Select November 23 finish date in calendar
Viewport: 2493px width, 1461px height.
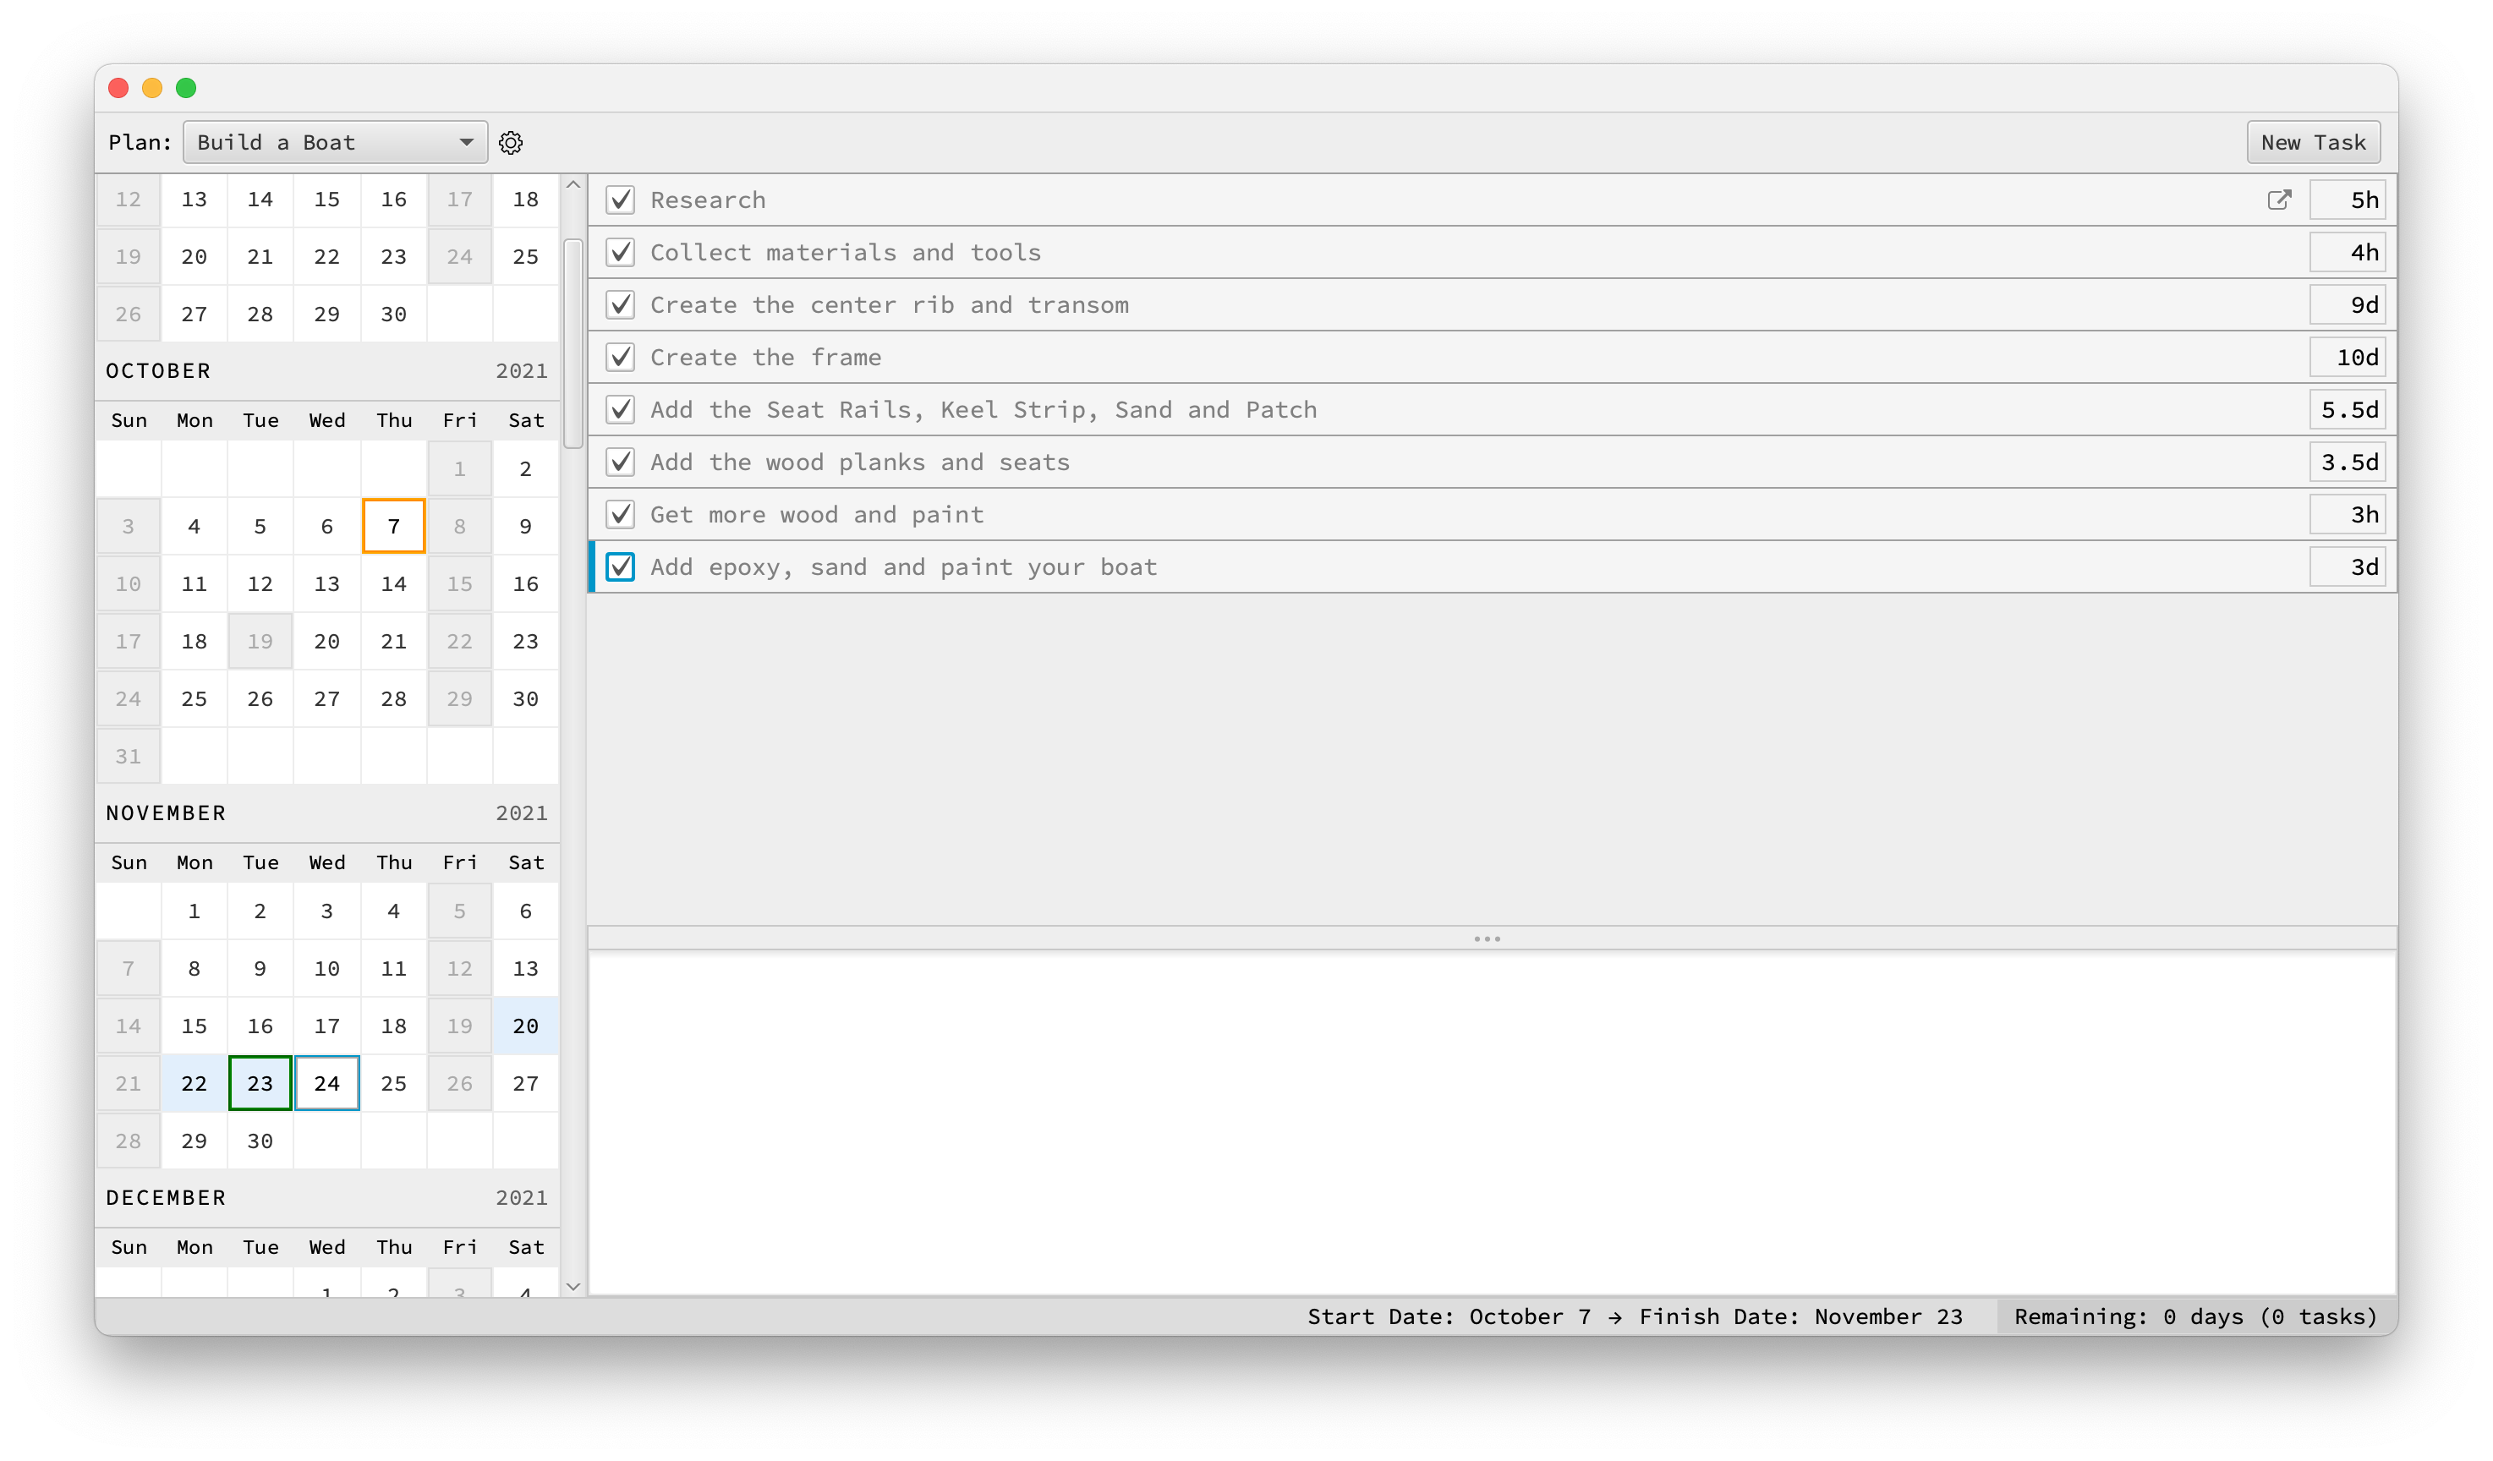coord(260,1083)
